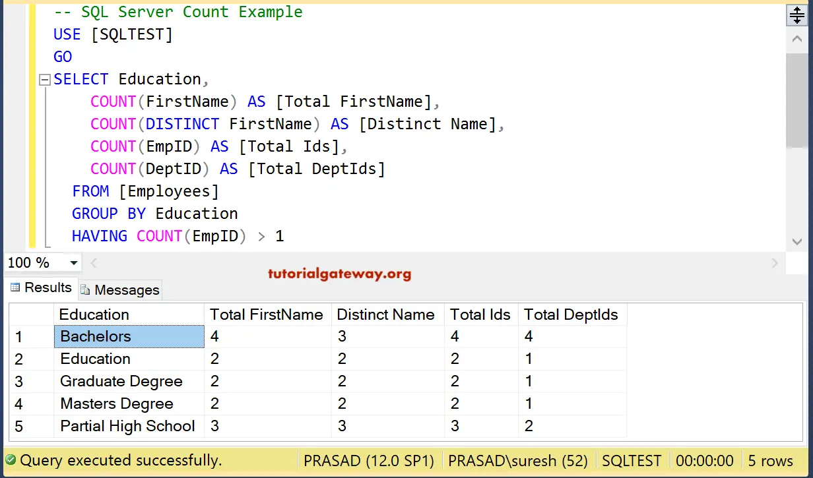Select the Graduate Degree cell

click(x=129, y=381)
